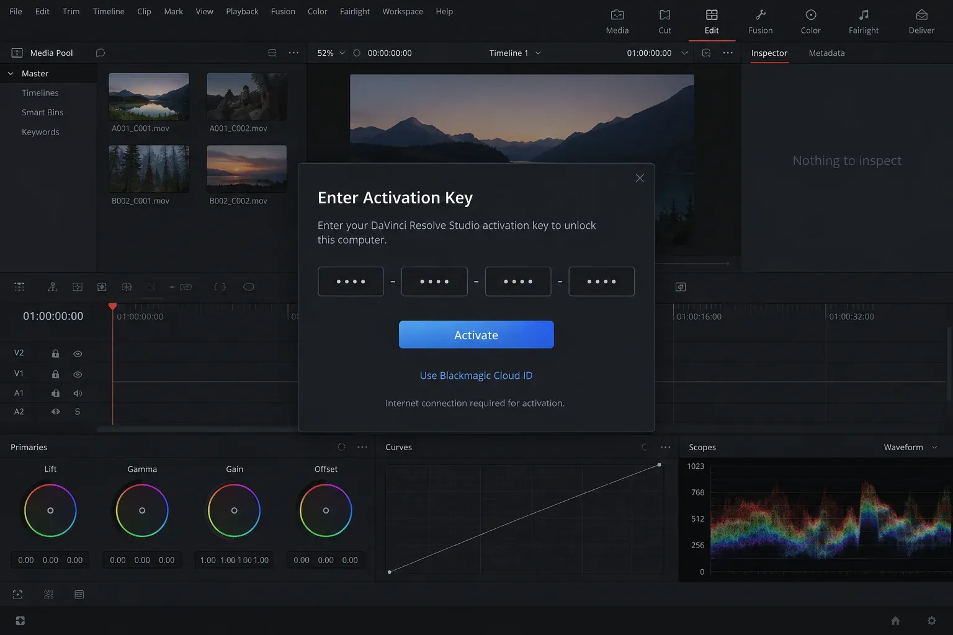Click the viewer icon left of the viewer ellipsis
The height and width of the screenshot is (635, 953).
point(706,53)
